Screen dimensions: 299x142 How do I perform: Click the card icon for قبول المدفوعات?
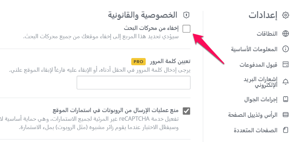[286, 65]
